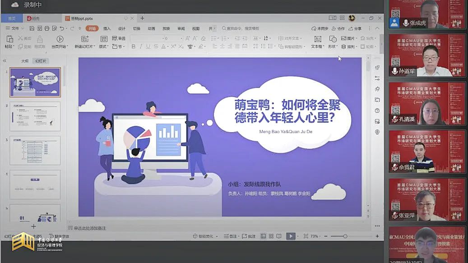Expand numbered list dropdown
Screen dimensions: 468x263
[229, 38]
